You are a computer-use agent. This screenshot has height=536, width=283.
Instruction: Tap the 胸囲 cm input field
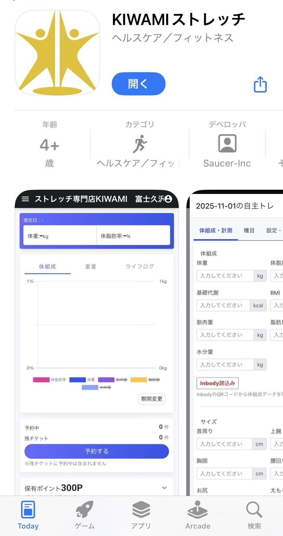(224, 474)
